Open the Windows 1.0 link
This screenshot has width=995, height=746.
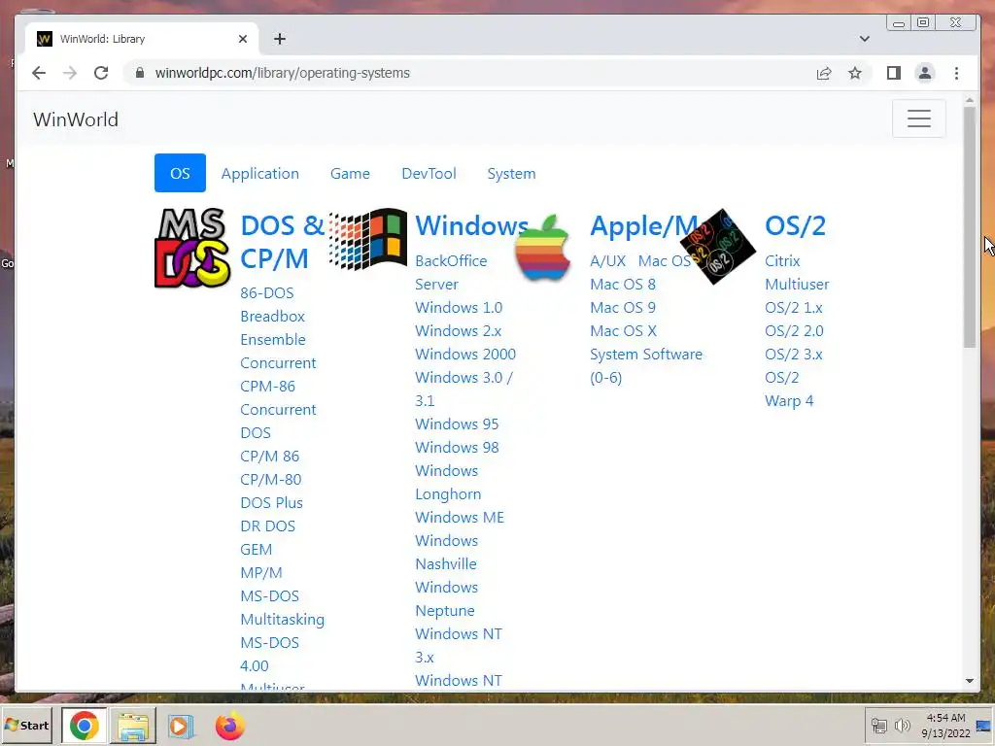click(x=459, y=308)
